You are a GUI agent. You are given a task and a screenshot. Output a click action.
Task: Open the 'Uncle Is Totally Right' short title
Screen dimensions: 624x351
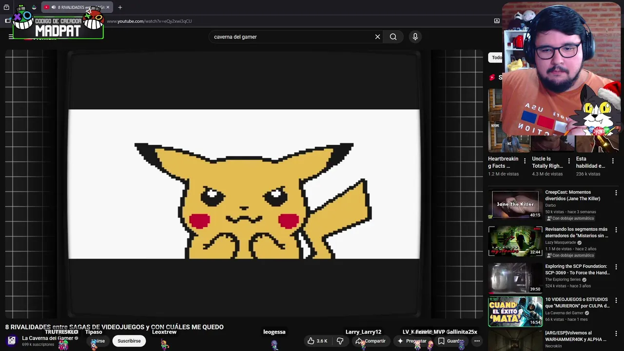[547, 162]
